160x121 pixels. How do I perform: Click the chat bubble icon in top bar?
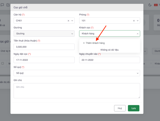point(2,5)
